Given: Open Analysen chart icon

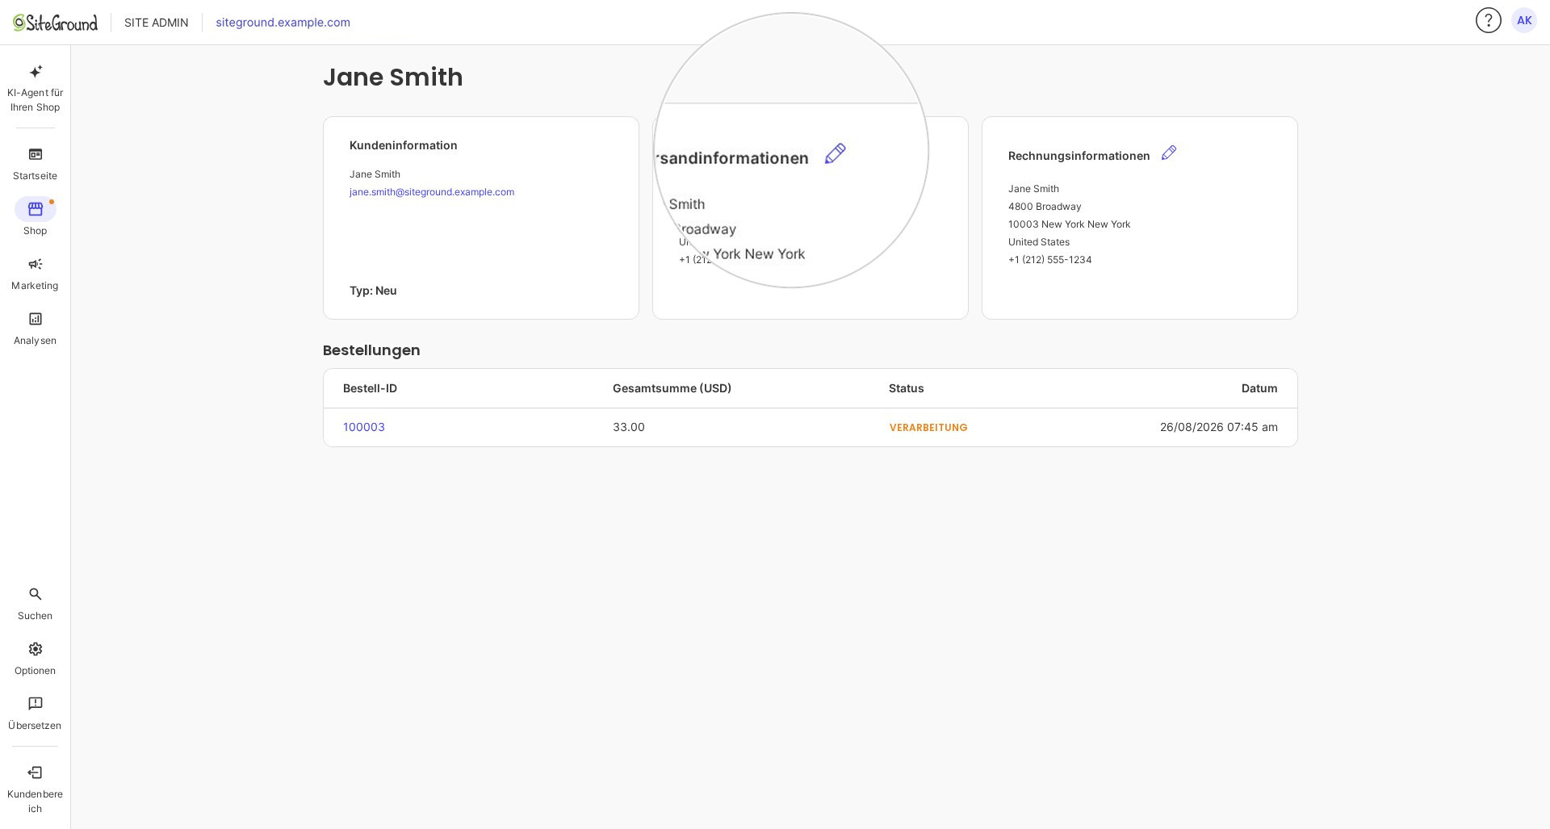Looking at the screenshot, I should [36, 319].
